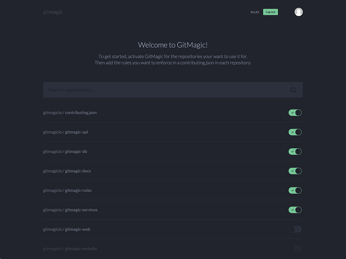Activate the gitmagic-website repository toggle

(295, 249)
